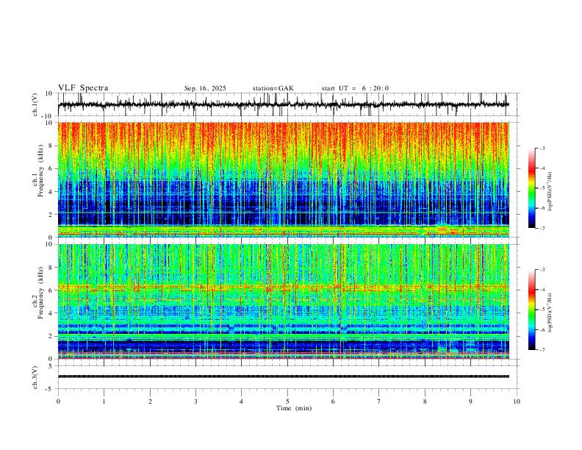Image resolution: width=582 pixels, height=450 pixels.
Task: Click time axis tick label "4"
Action: click(241, 401)
